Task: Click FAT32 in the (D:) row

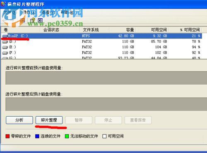Action: tap(87, 42)
